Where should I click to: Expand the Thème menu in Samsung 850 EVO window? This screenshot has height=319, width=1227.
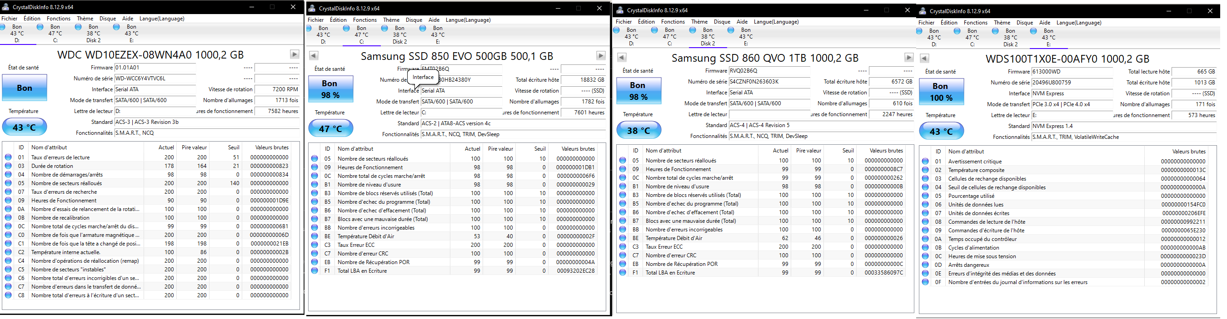390,20
